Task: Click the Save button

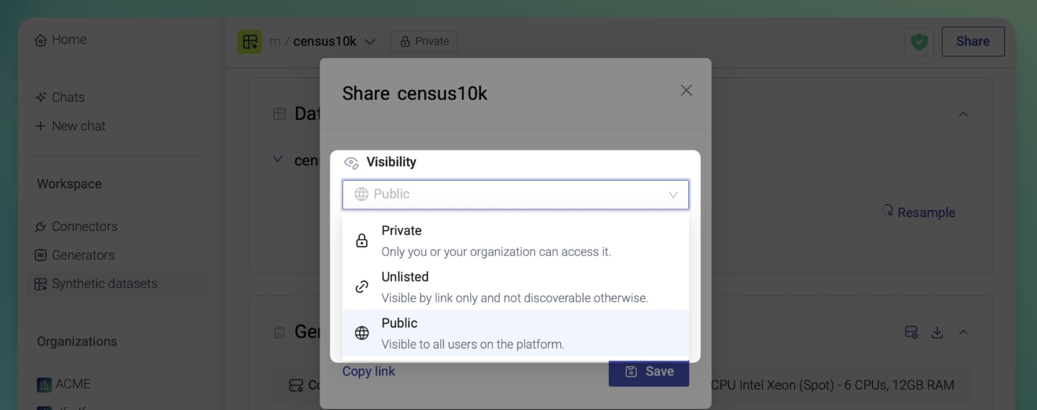Action: (x=649, y=372)
